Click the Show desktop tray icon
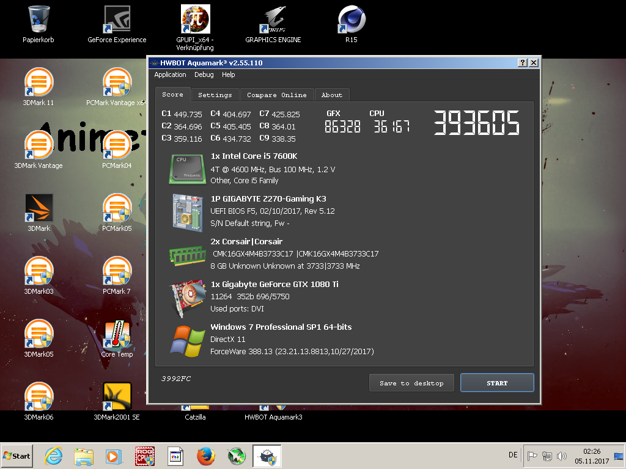Image resolution: width=626 pixels, height=469 pixels. click(619, 456)
